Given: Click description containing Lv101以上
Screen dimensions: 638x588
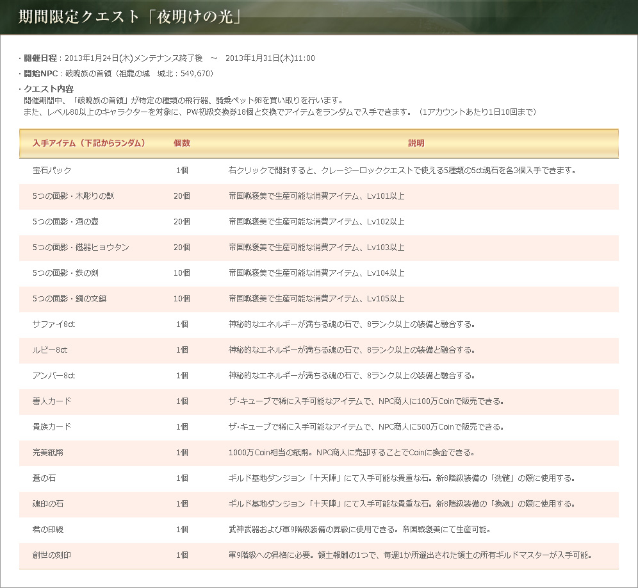Looking at the screenshot, I should click(316, 196).
